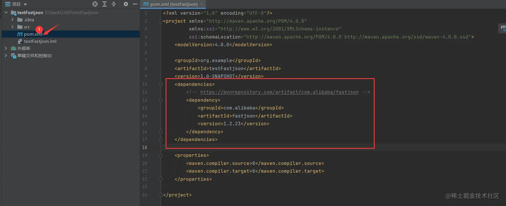Click the locate-opened-file crosshair icon
Screen dimensions: 506x206
pyautogui.click(x=95, y=4)
